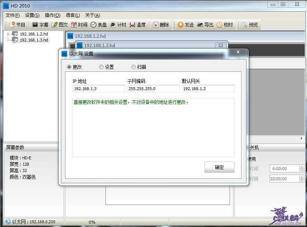Add a 时间 (Time) item from toolbar

tap(74, 25)
